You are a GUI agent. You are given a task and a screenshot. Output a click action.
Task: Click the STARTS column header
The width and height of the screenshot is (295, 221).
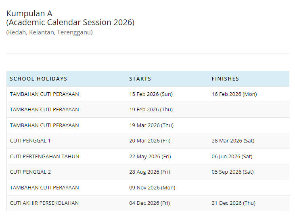[140, 79]
